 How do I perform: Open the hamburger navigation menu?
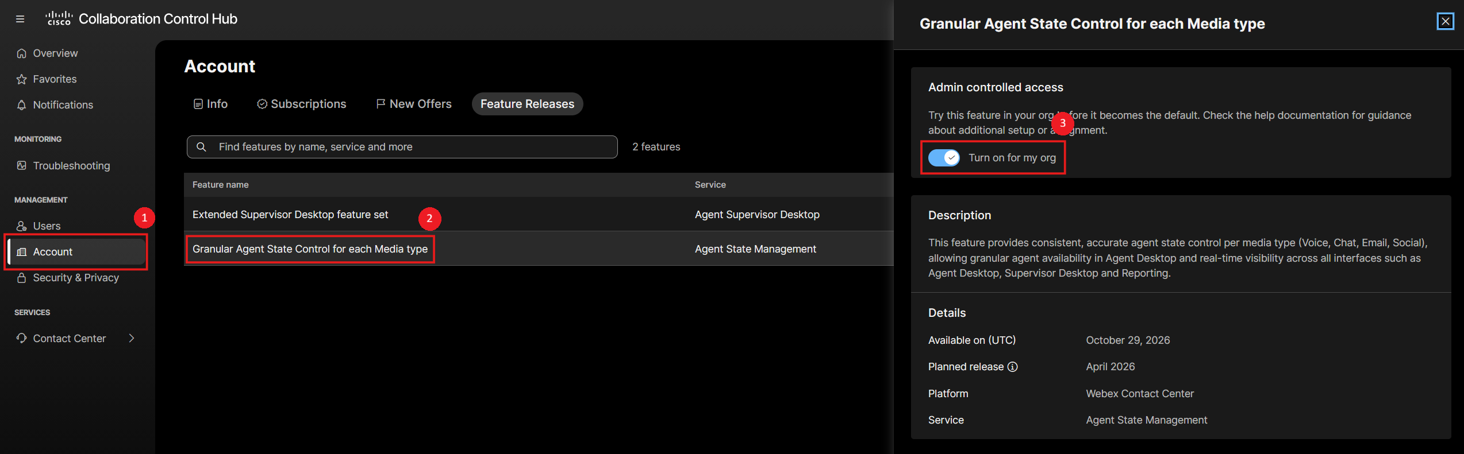coord(20,19)
